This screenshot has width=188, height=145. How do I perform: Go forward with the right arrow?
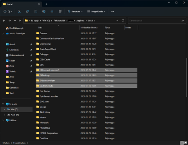(x=9, y=21)
